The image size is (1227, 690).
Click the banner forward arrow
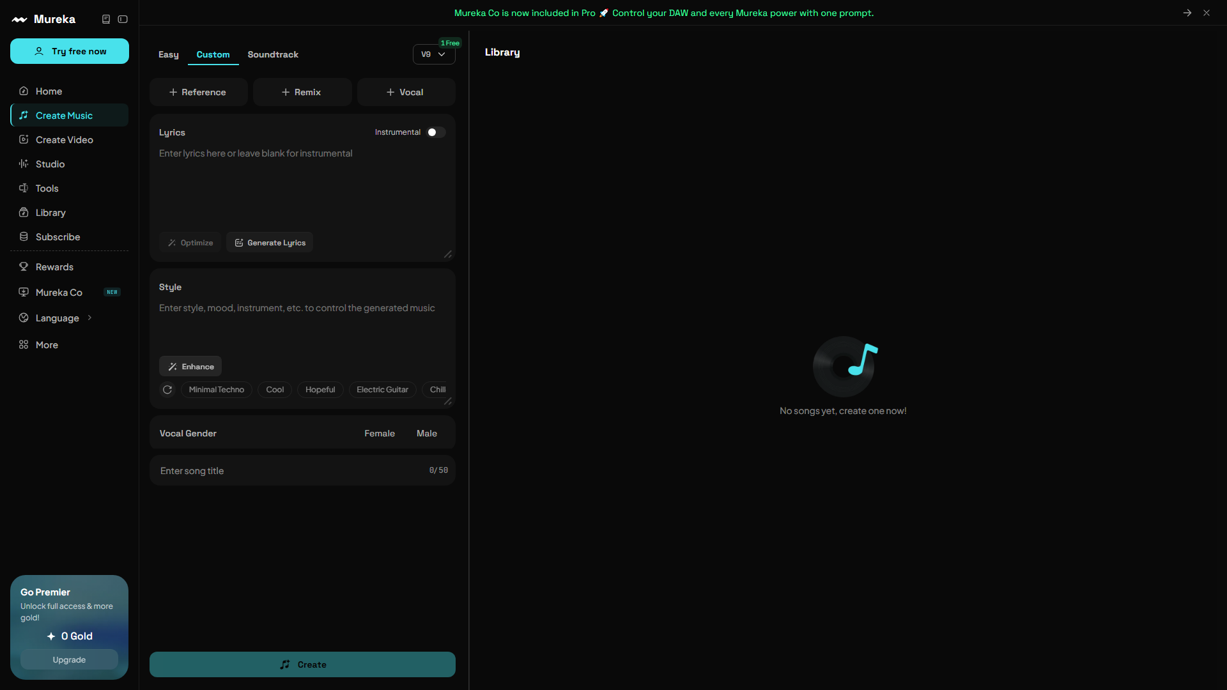pos(1187,13)
